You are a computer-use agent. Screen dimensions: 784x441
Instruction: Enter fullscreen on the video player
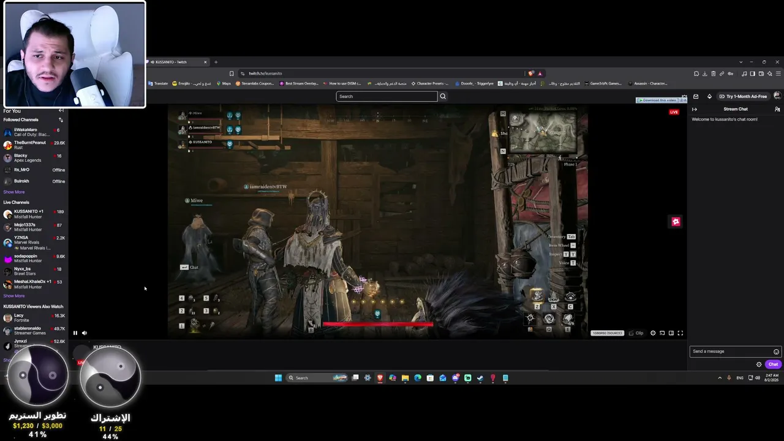click(680, 333)
